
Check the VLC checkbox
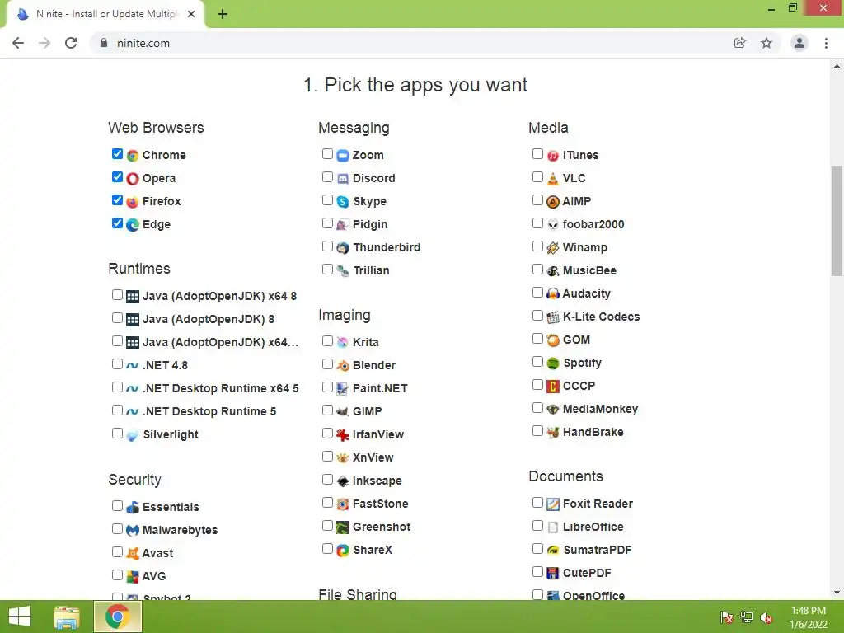point(537,177)
